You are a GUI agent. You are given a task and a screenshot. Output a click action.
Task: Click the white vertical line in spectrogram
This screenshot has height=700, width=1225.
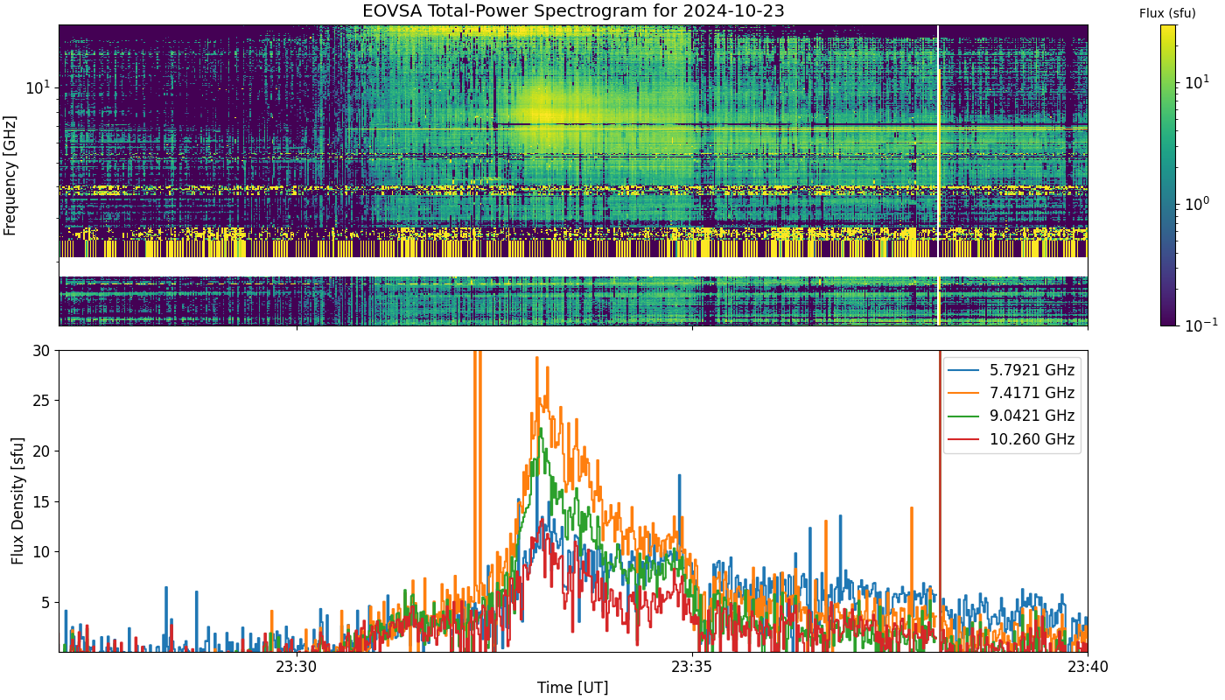(938, 175)
